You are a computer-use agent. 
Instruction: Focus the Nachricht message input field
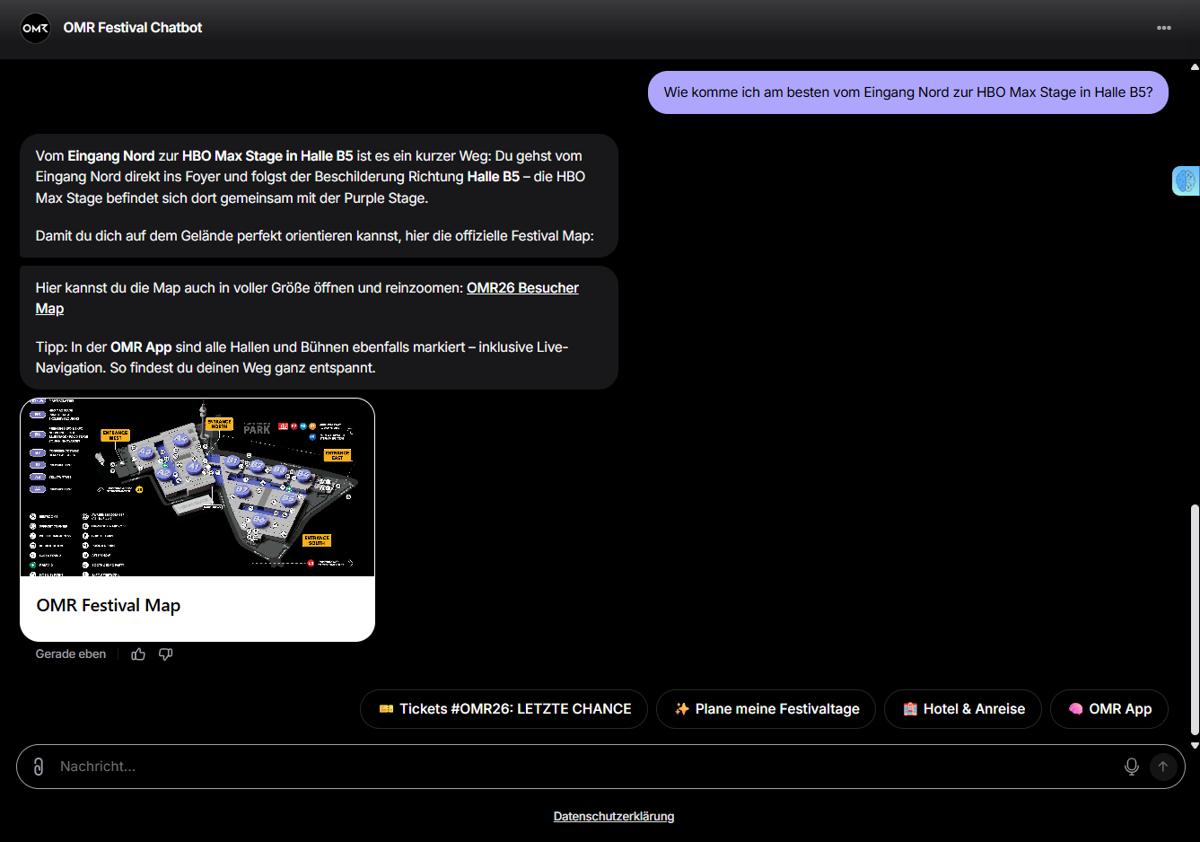tap(583, 767)
